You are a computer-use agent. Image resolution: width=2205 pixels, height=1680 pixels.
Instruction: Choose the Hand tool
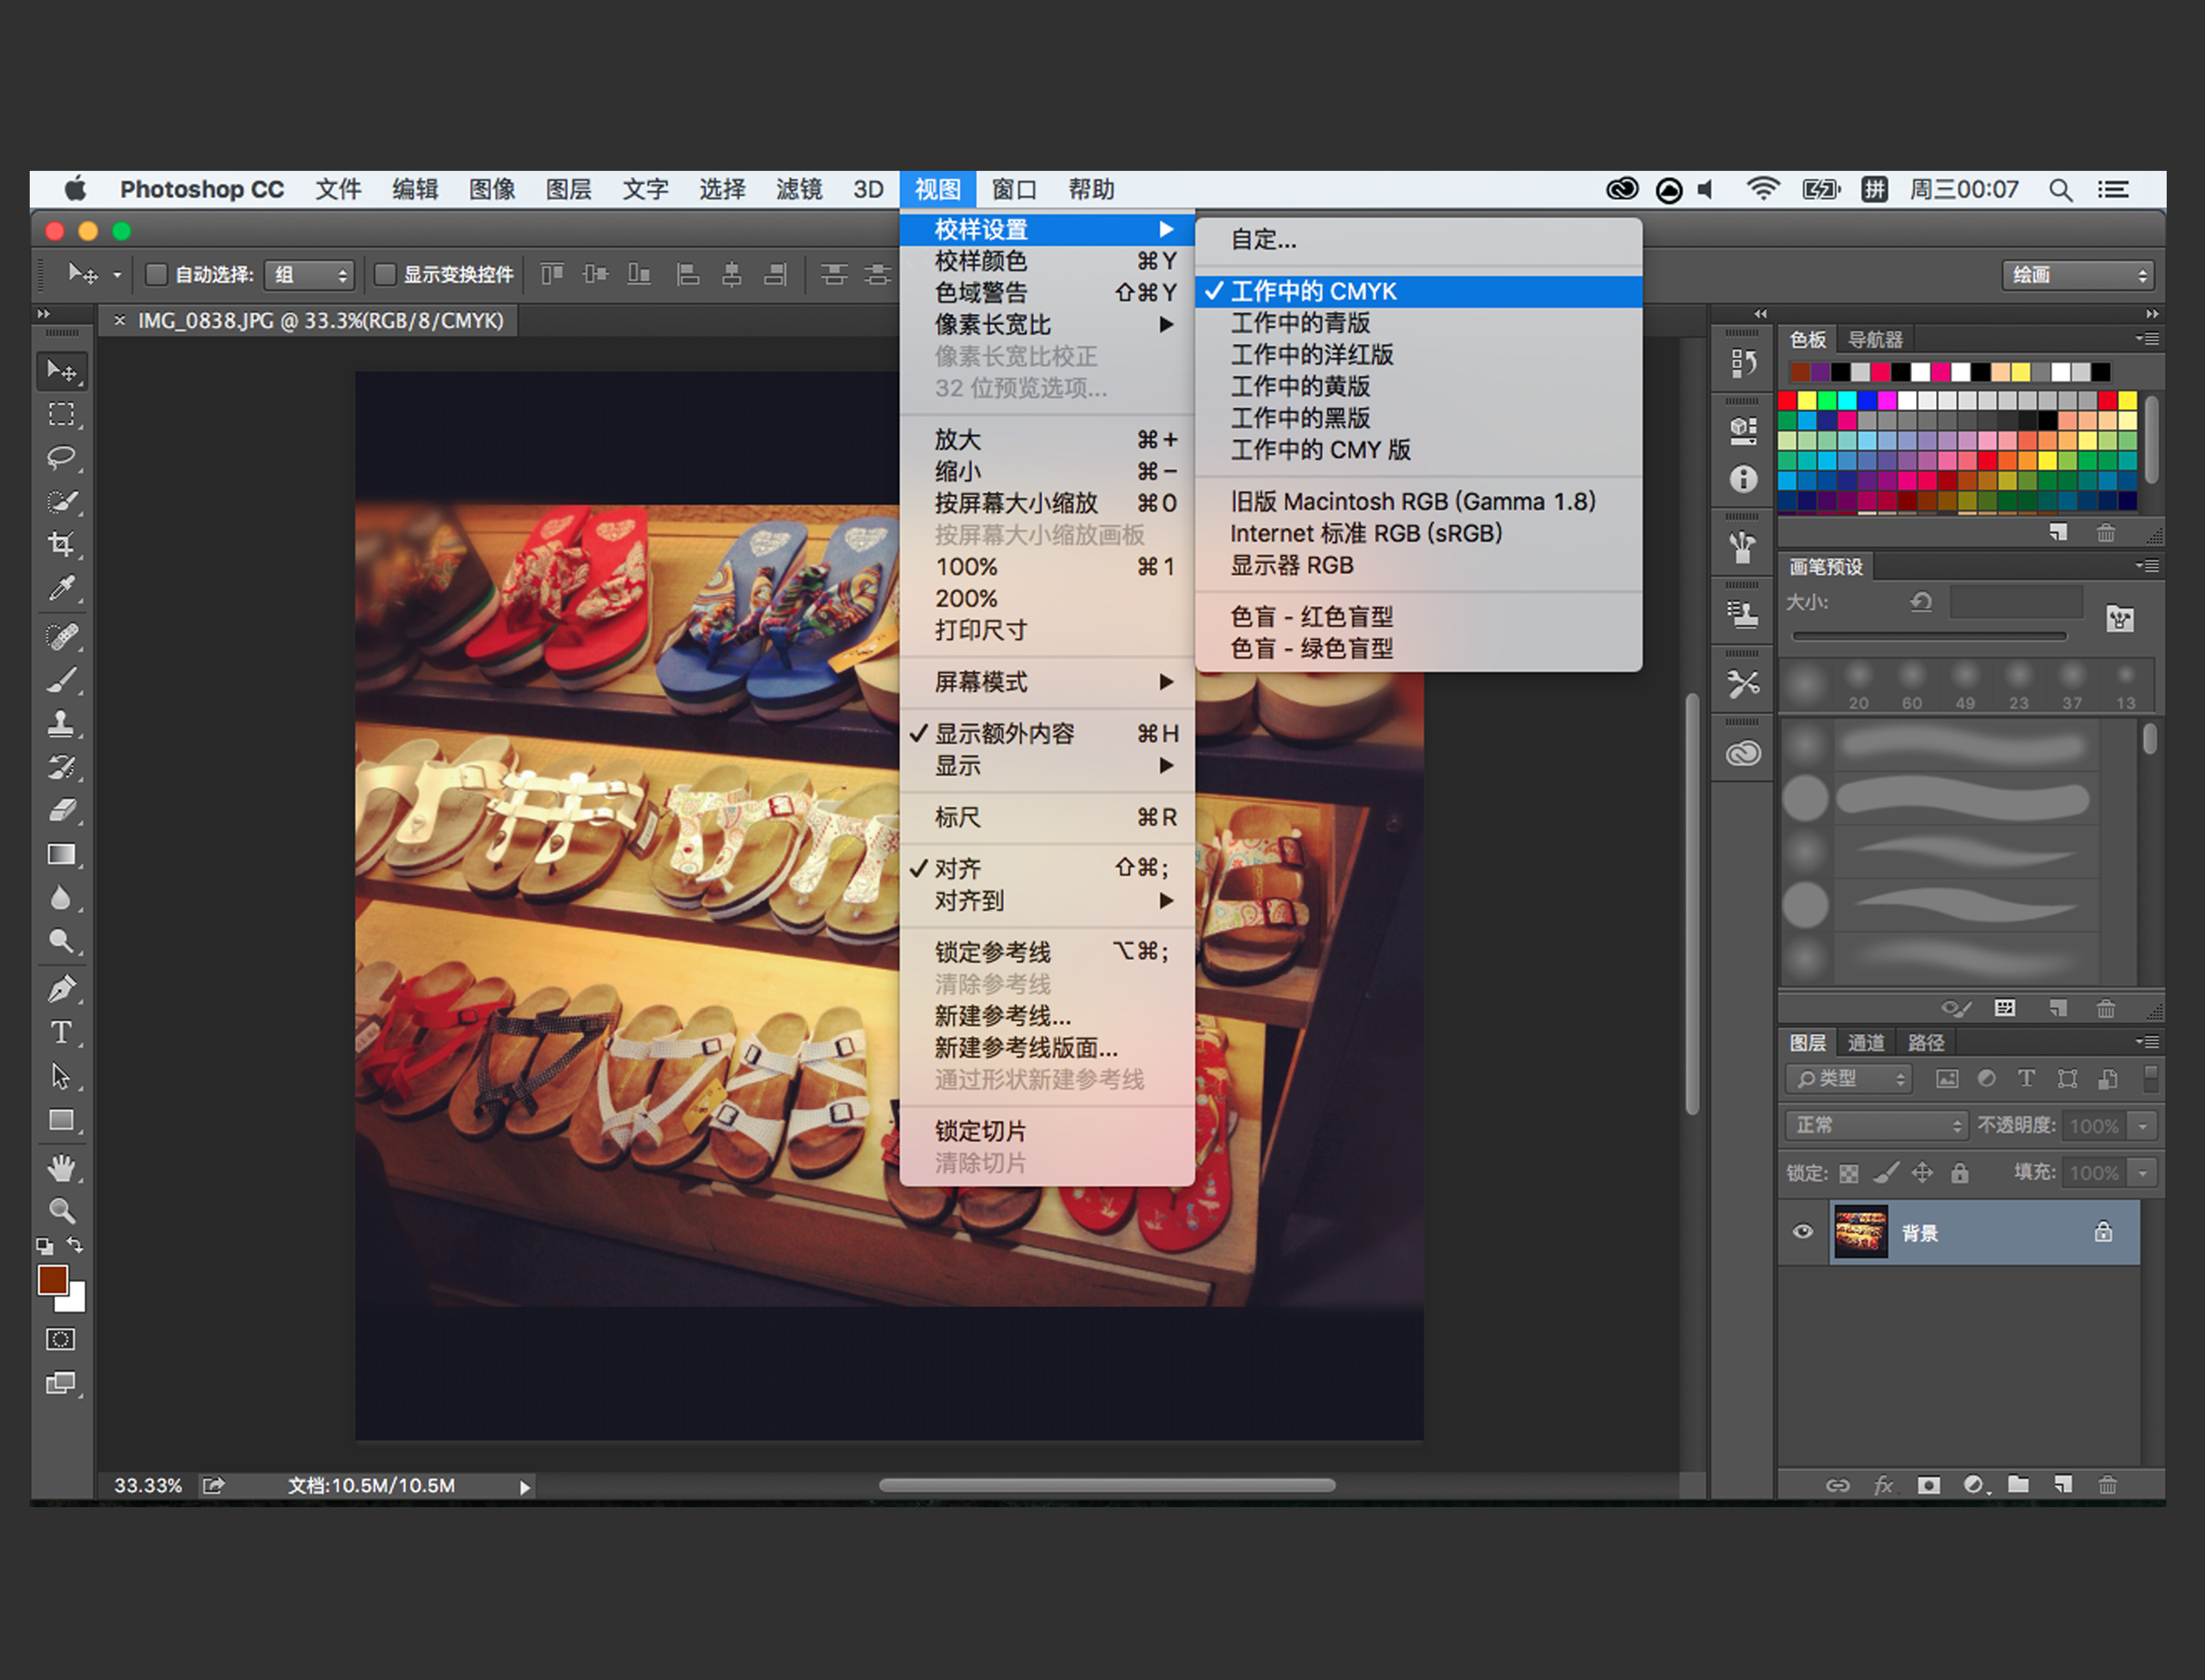tap(61, 1167)
